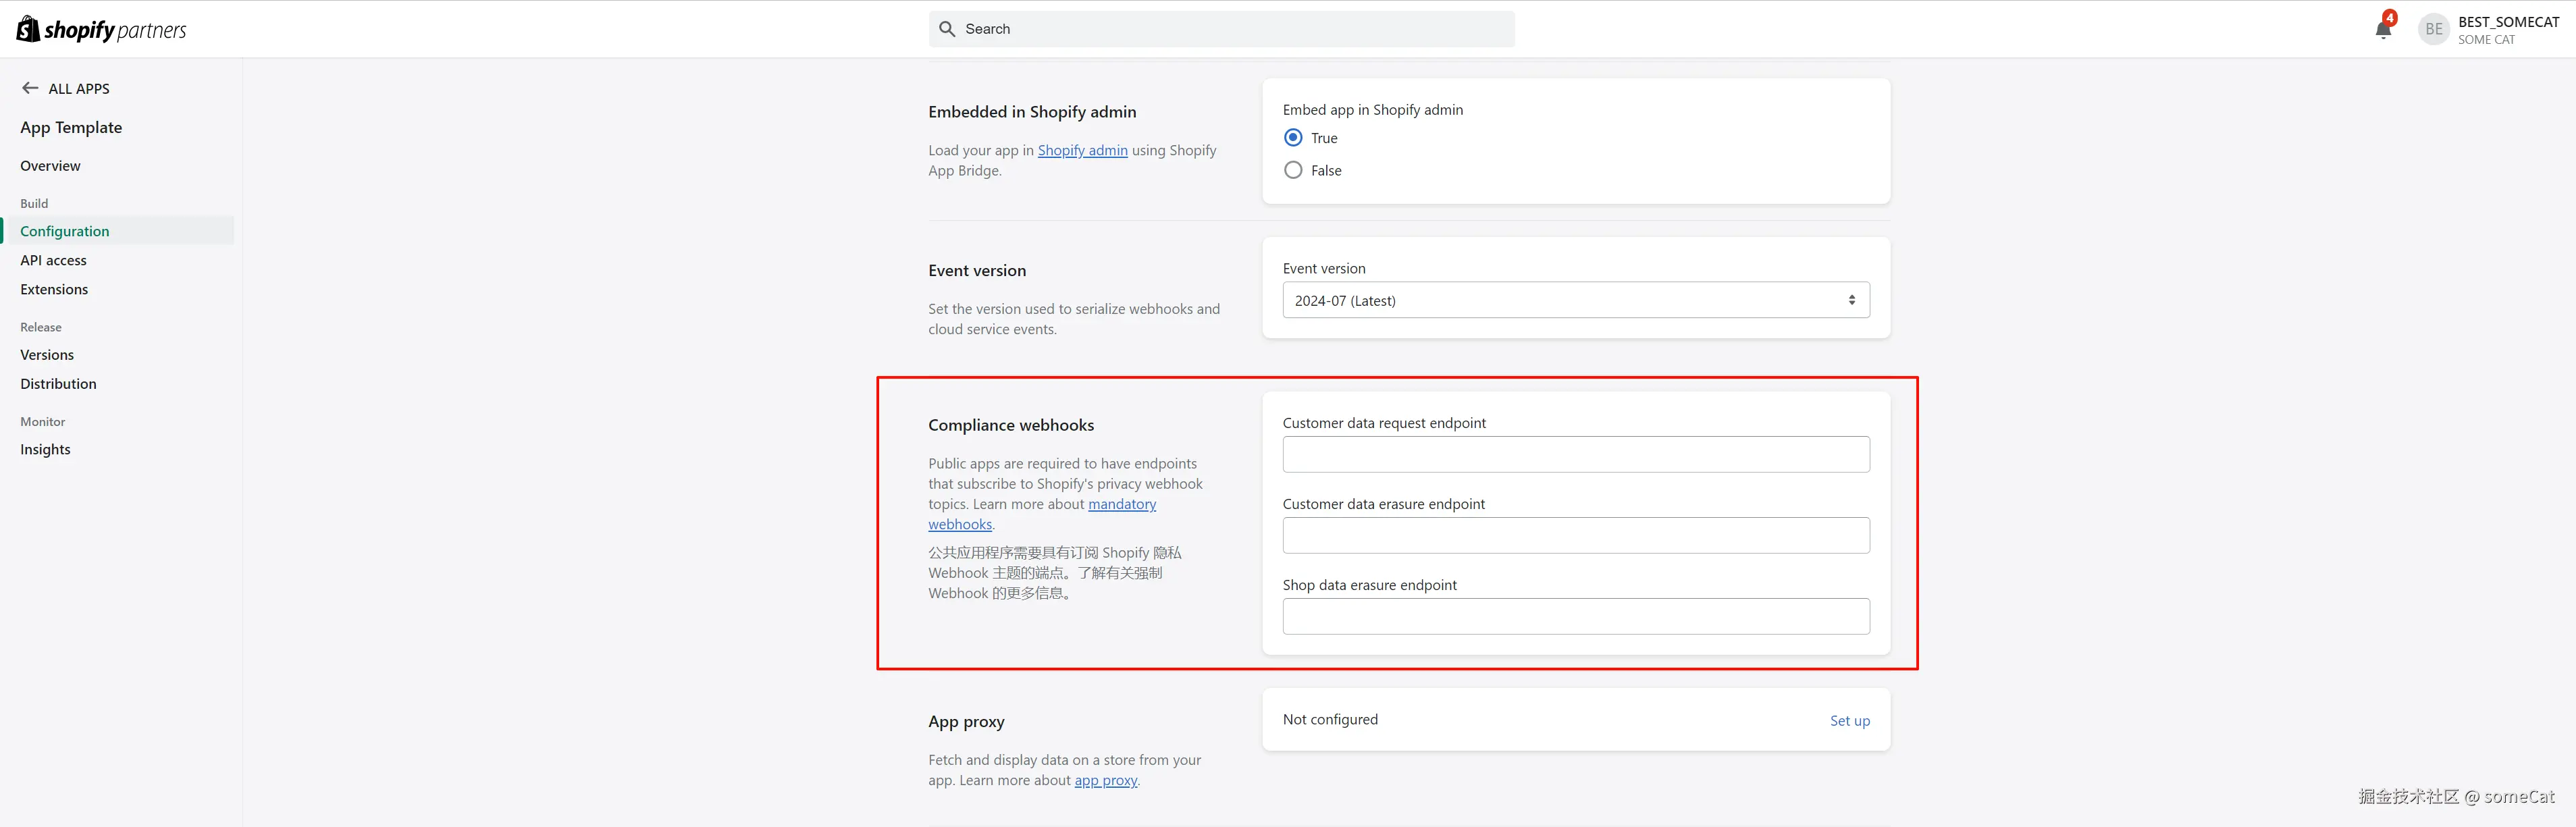Screen dimensions: 2576x827
Task: Open Insights in Monitor section
Action: tap(45, 449)
